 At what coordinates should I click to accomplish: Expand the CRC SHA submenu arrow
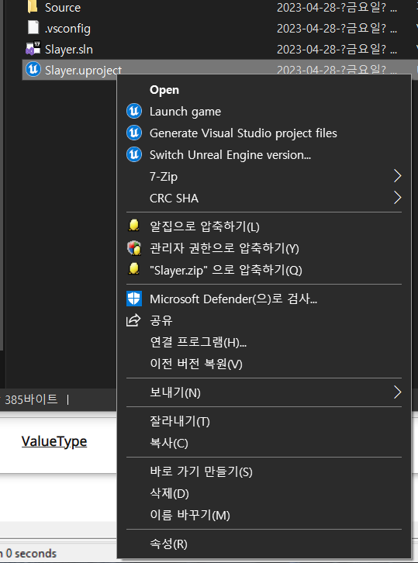coord(397,198)
